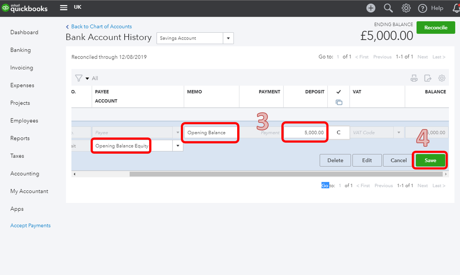Delete the transaction
The image size is (460, 275).
(335, 160)
